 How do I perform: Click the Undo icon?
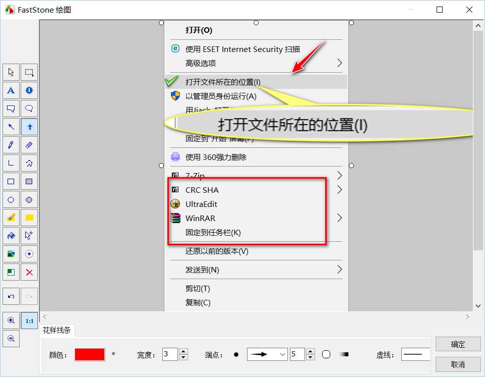tap(11, 296)
